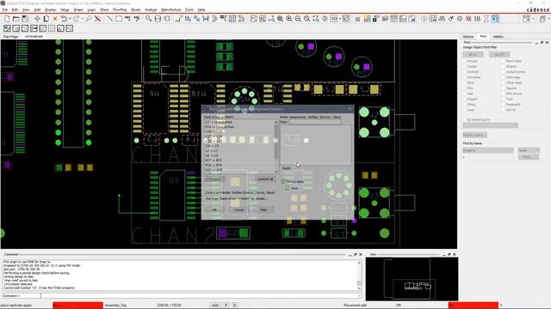Click the 3D viewer icon

pyautogui.click(x=334, y=19)
